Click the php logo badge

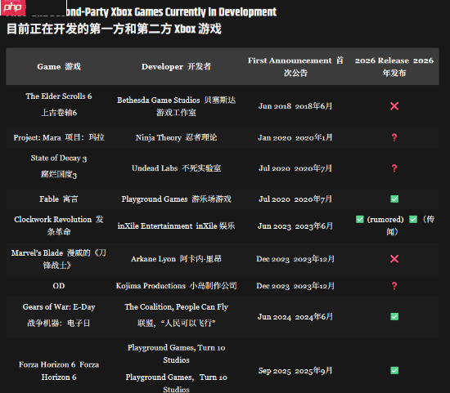[12, 7]
